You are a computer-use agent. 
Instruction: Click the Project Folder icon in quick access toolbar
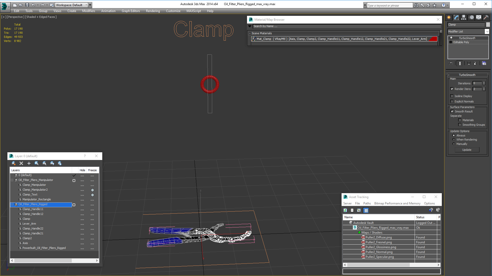[x=52, y=5]
